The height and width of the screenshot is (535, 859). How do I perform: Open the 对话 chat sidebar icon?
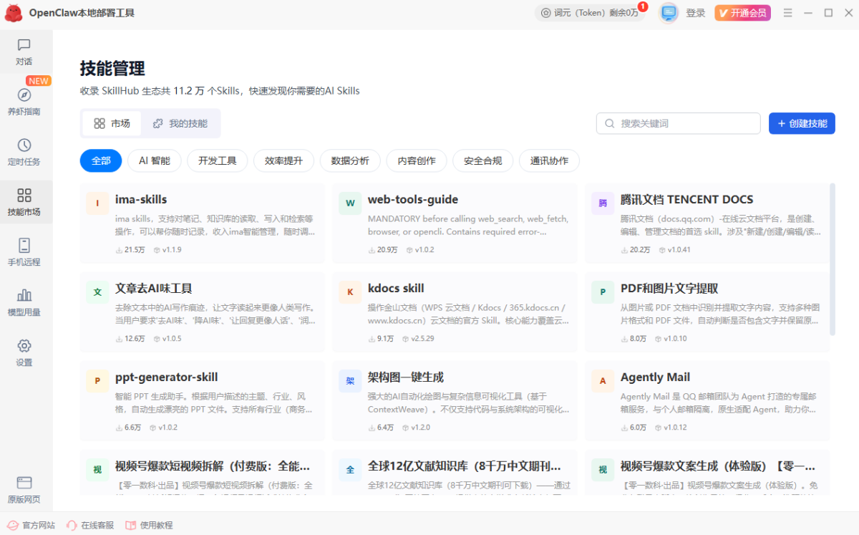[x=24, y=45]
